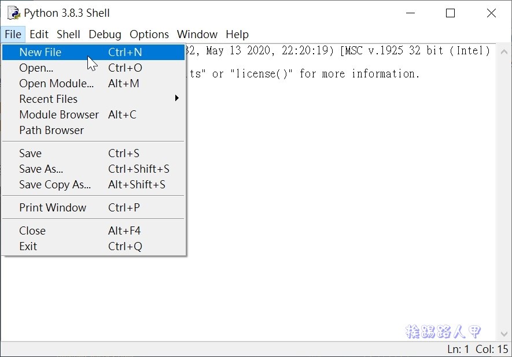Choose New File from the File menu

tap(93, 52)
